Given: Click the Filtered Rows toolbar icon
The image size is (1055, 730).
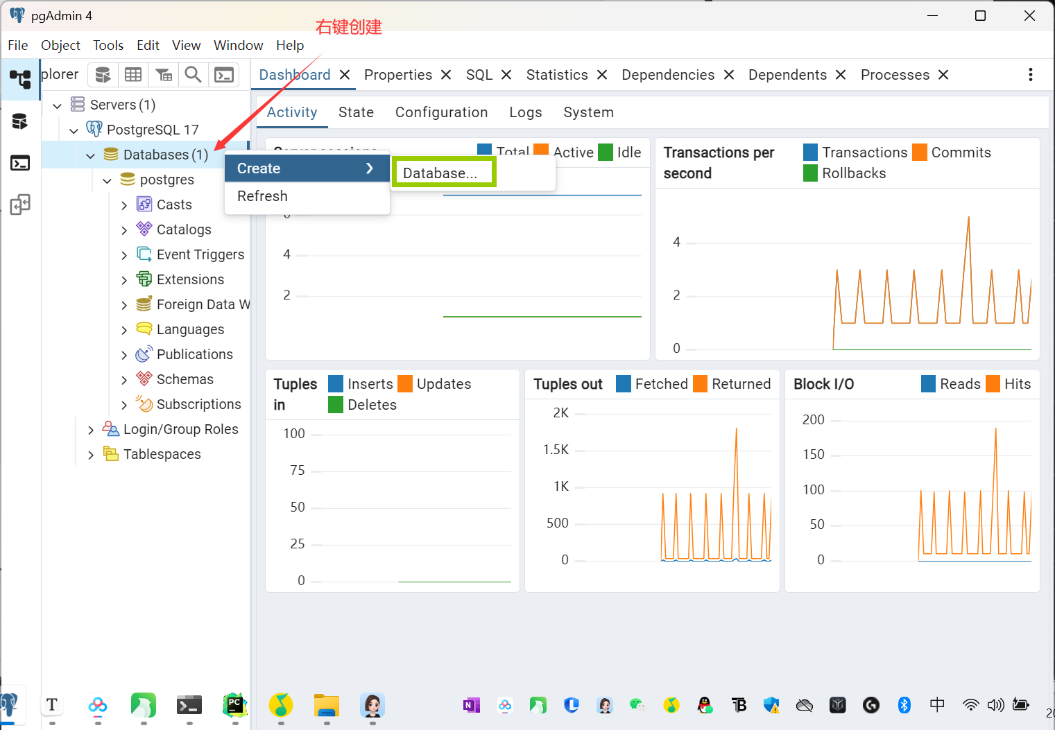Looking at the screenshot, I should coord(164,75).
